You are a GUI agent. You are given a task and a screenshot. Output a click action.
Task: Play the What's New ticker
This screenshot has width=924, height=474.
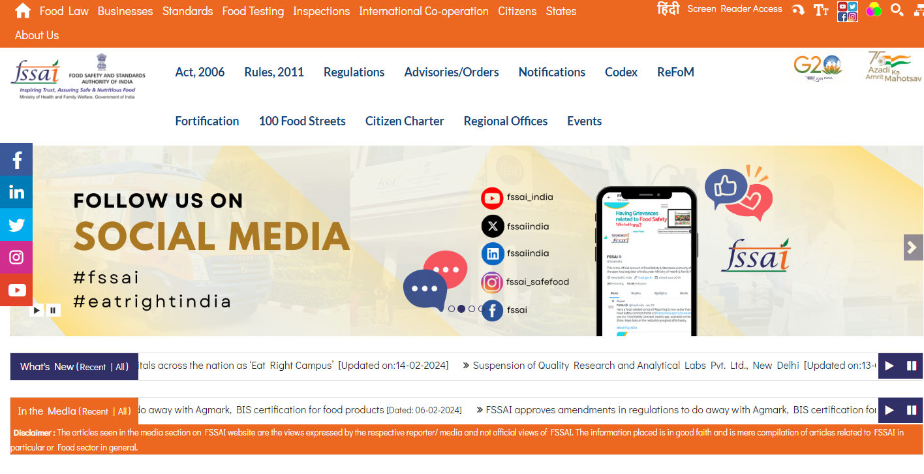[889, 366]
